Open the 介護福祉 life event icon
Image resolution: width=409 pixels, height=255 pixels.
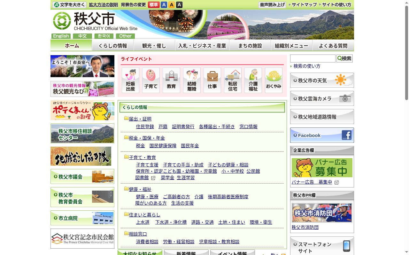click(x=253, y=80)
